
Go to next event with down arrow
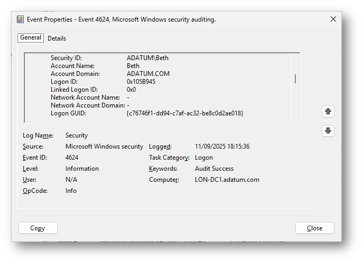tap(328, 131)
